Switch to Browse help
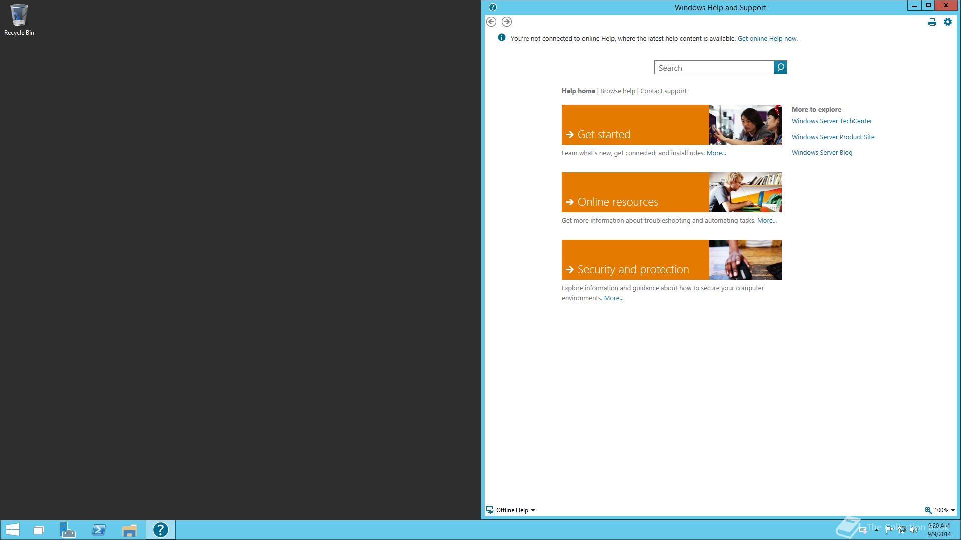 618,91
